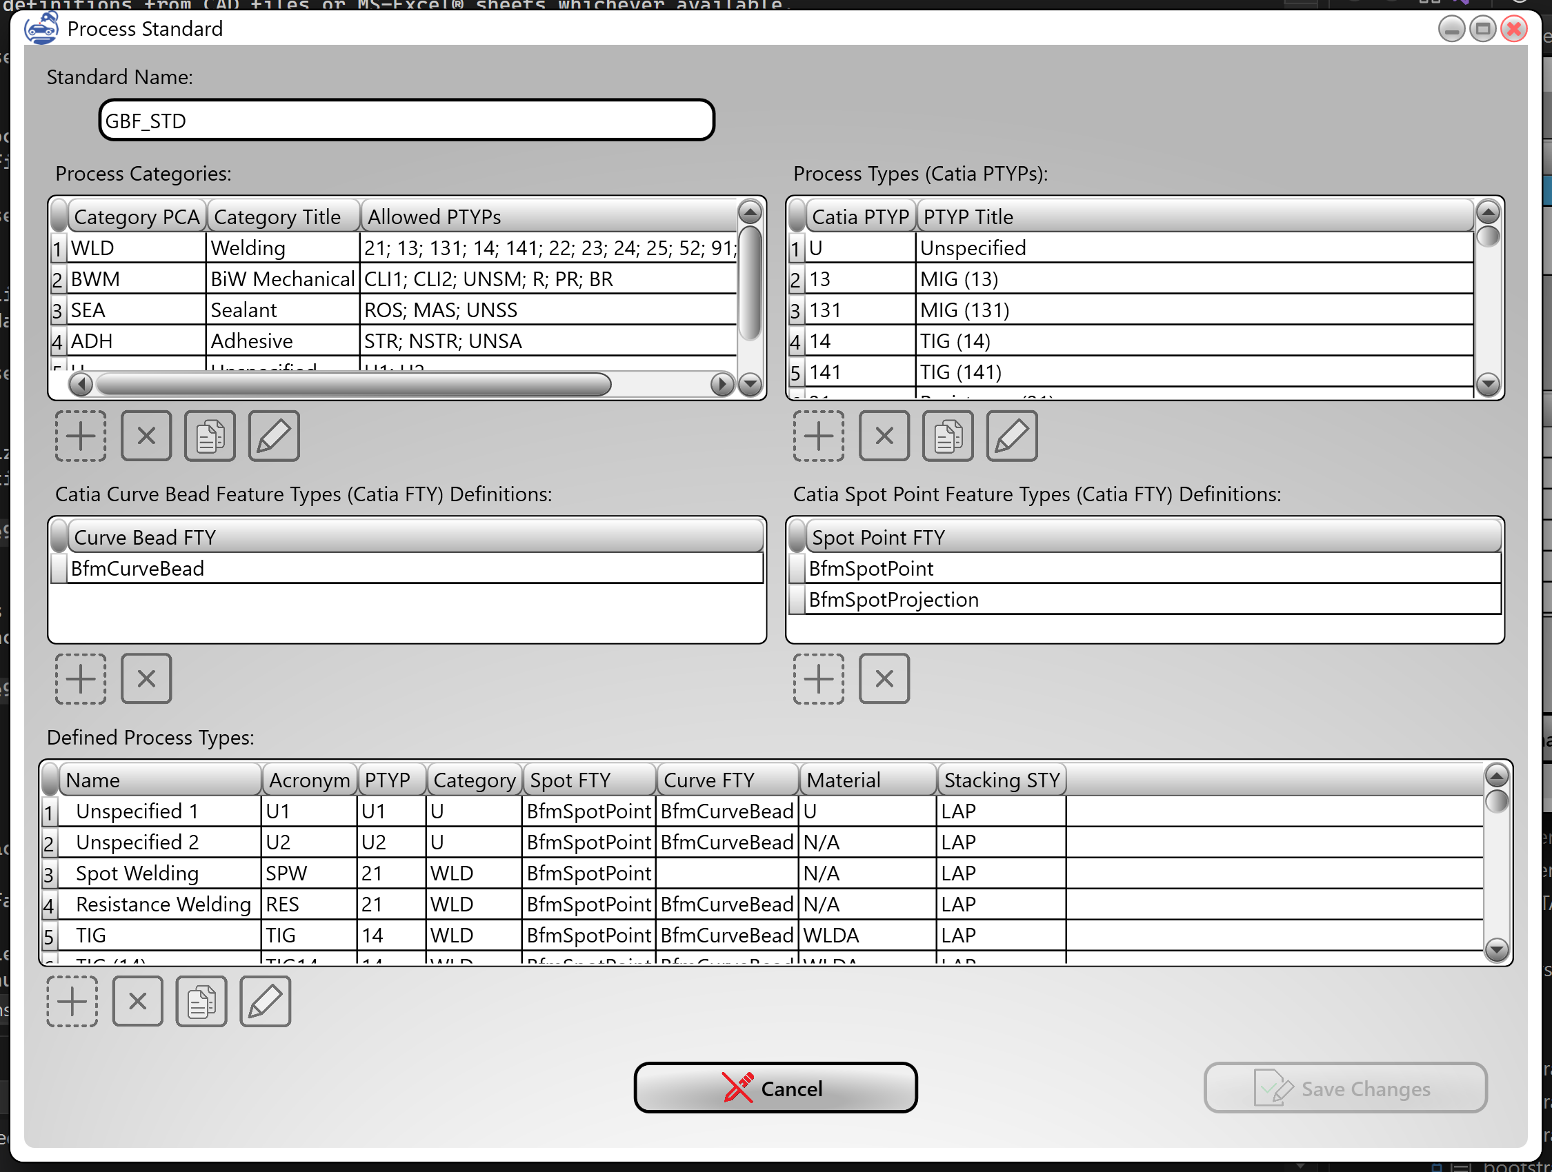The width and height of the screenshot is (1552, 1172).
Task: Add a new Process Category
Action: [81, 436]
